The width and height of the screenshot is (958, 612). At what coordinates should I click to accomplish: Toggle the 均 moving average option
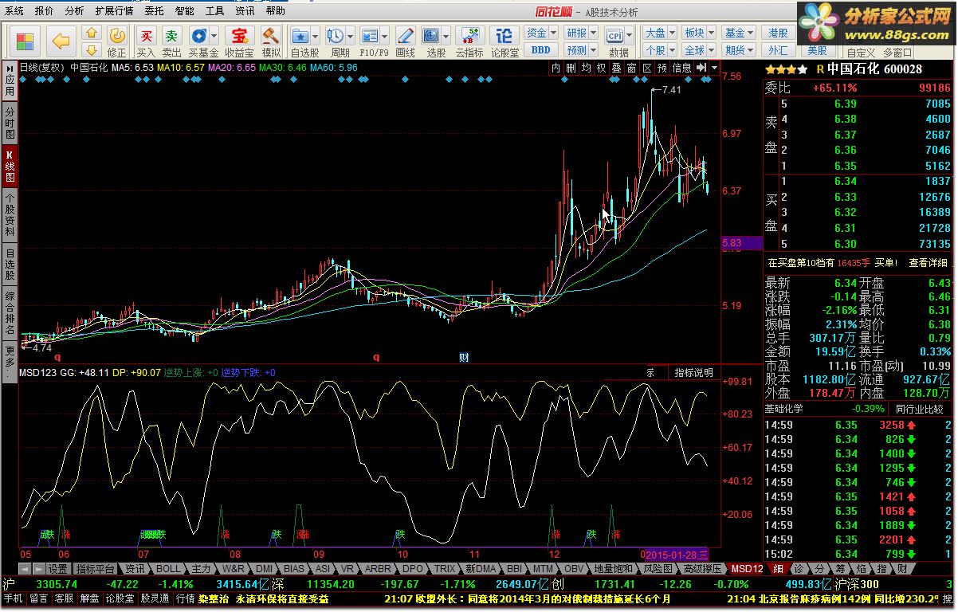pyautogui.click(x=586, y=68)
